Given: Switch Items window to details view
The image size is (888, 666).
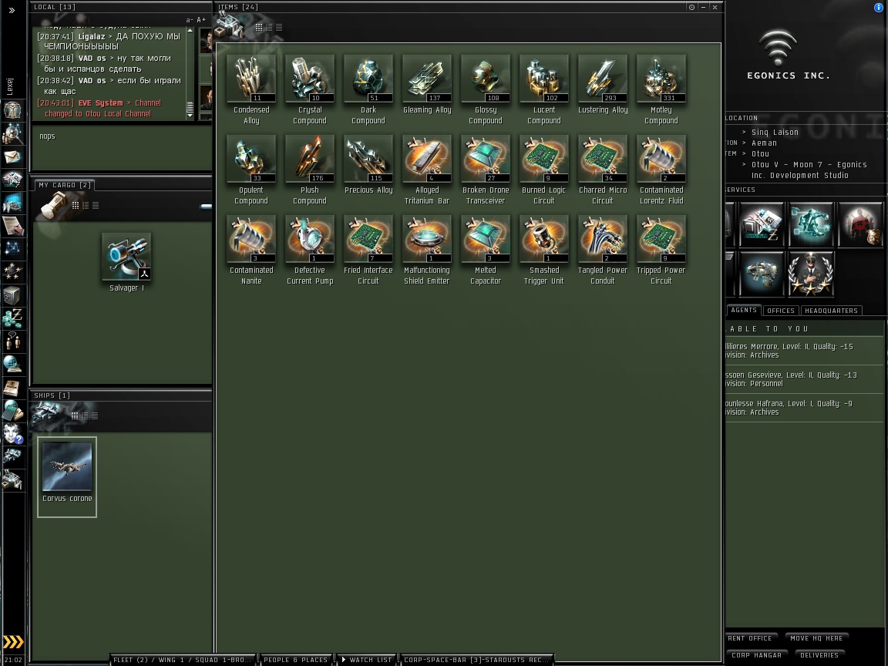Looking at the screenshot, I should [269, 27].
